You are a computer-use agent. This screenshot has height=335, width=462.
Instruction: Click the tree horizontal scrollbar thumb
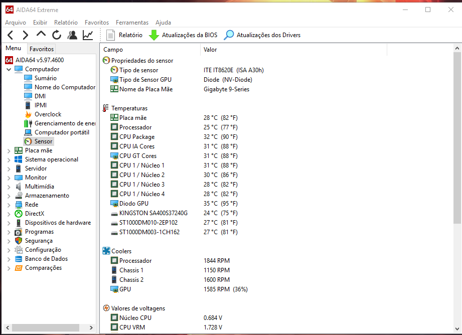(46, 327)
